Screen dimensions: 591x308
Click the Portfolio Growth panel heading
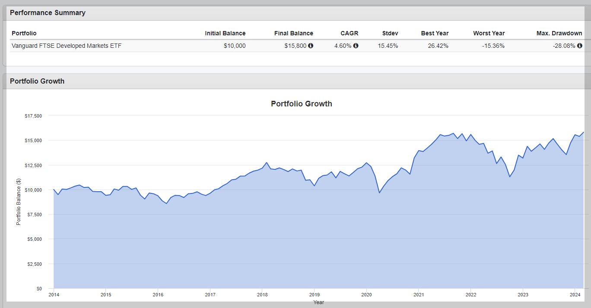(x=37, y=81)
